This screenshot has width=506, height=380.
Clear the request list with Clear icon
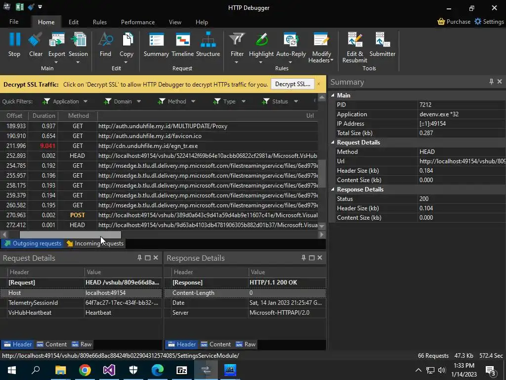click(36, 40)
